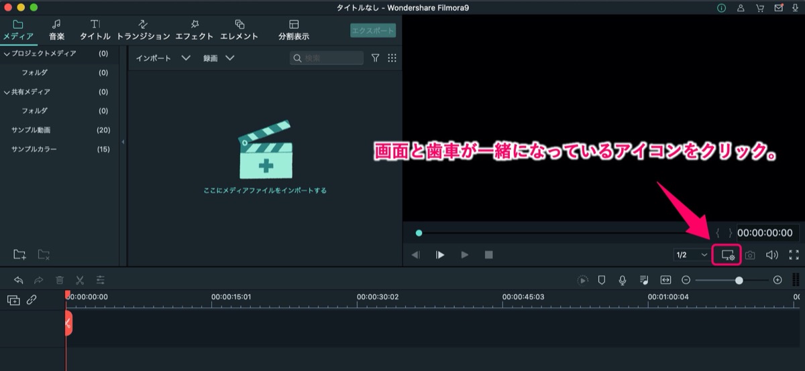Add a marker with the shield icon

click(x=602, y=280)
